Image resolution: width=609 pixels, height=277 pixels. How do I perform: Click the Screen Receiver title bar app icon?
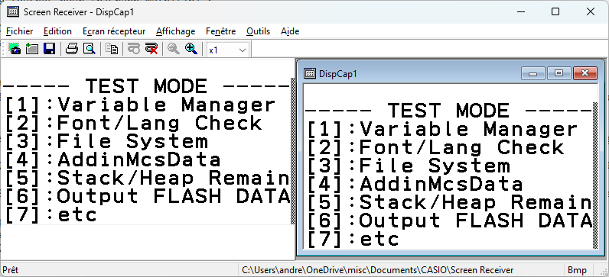click(13, 11)
